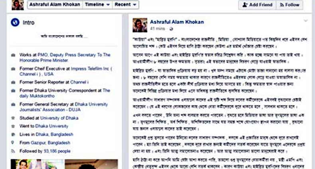
Task: Click the Add Friend button
Action: pos(257,5)
